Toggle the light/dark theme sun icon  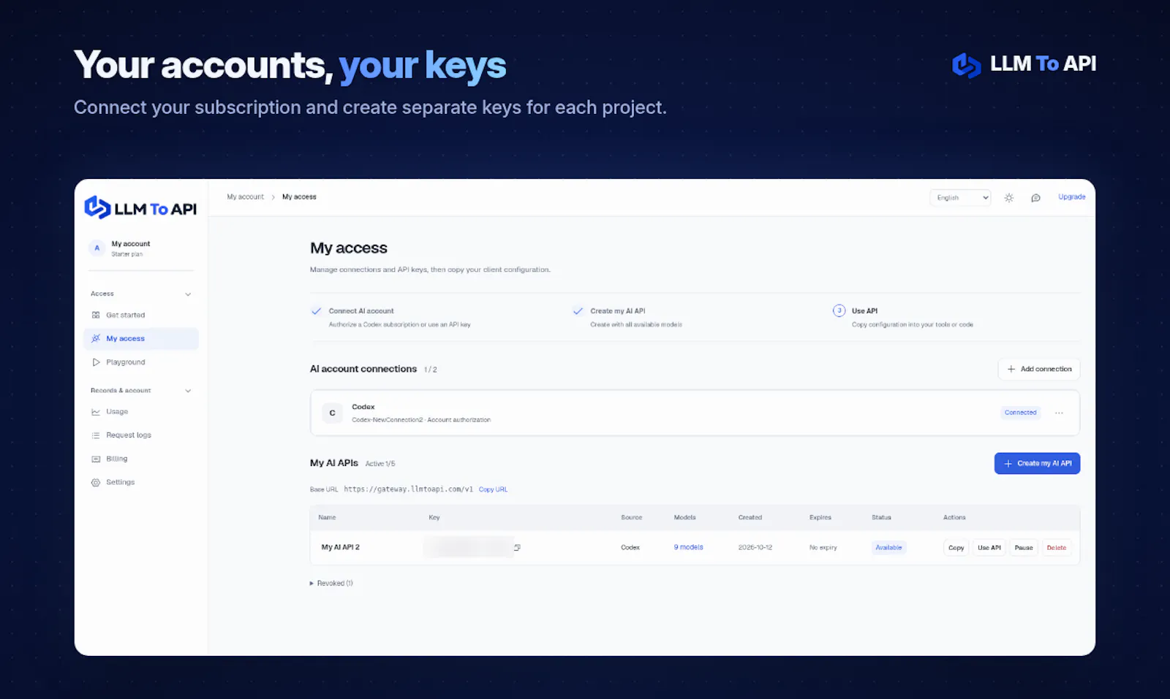1009,198
